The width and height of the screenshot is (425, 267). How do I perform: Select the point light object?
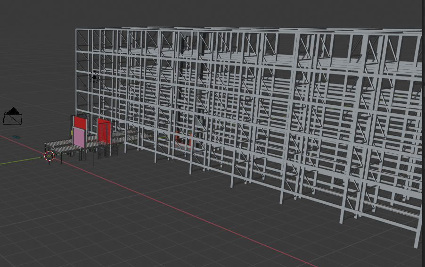(94, 77)
